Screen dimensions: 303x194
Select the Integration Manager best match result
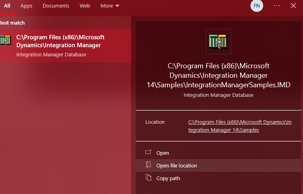(65, 46)
